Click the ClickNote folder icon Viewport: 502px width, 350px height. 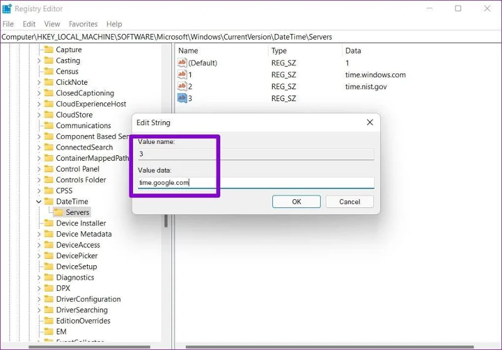point(49,82)
